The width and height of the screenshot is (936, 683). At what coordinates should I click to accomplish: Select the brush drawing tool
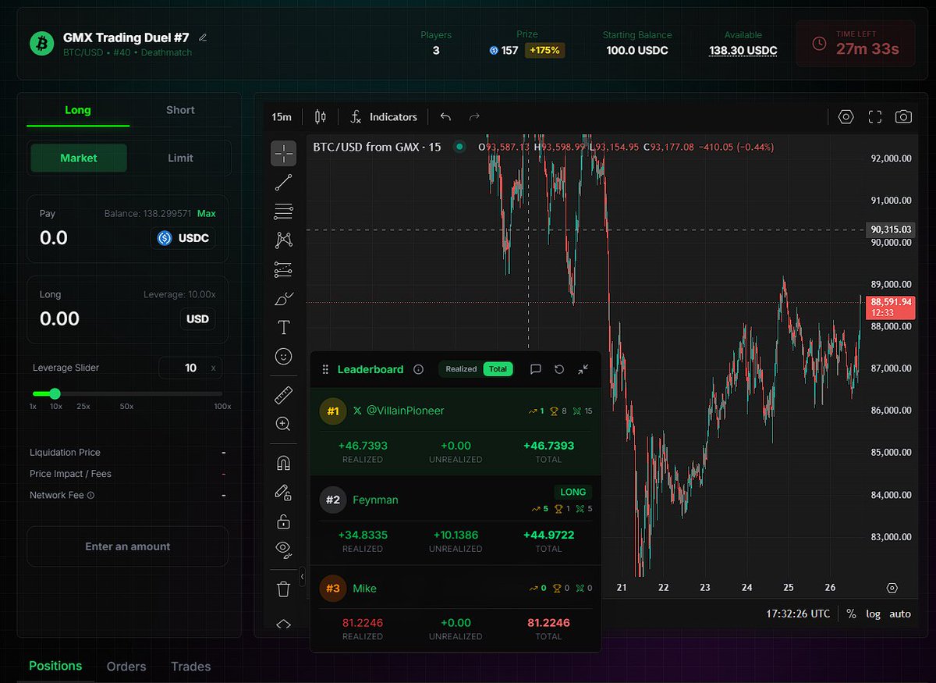click(x=284, y=298)
